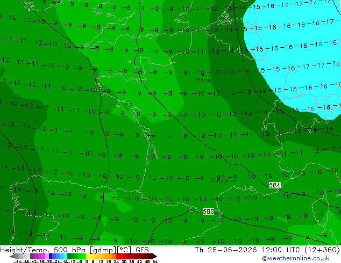This screenshot has height=263, width=341.
Task: Click the Dourbies location label
Action: point(223,180)
